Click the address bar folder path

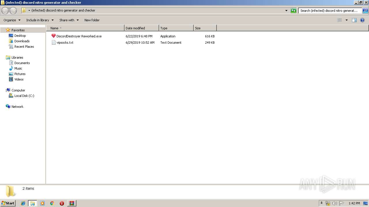(63, 10)
